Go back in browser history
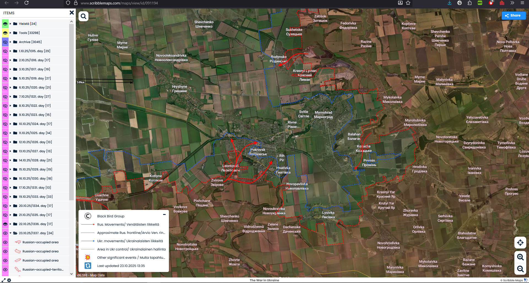The width and height of the screenshot is (529, 283). click(x=7, y=3)
